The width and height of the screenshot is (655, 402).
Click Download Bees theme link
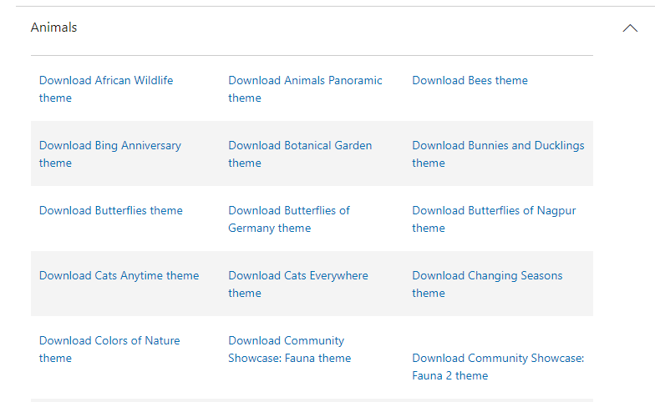point(470,80)
